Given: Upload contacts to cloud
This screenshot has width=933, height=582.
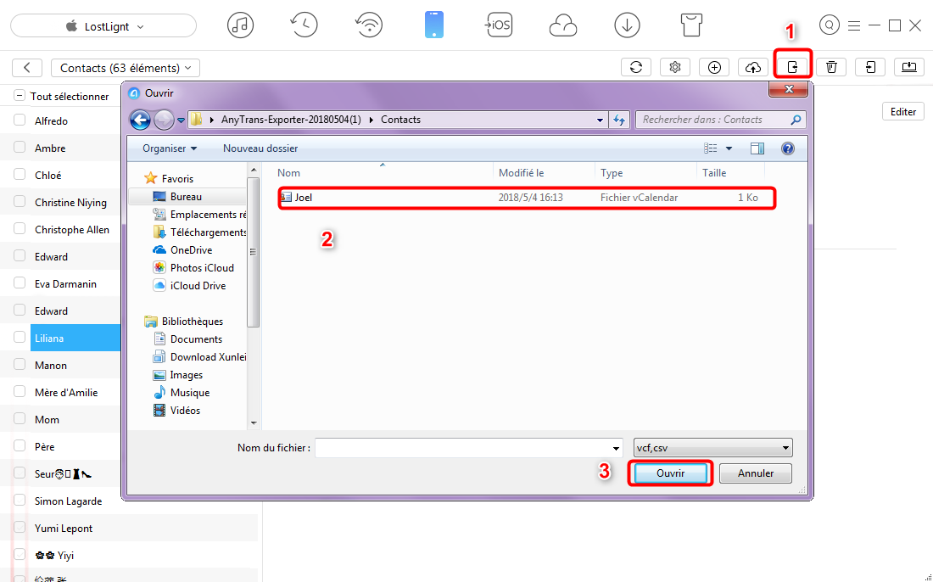Looking at the screenshot, I should point(753,66).
